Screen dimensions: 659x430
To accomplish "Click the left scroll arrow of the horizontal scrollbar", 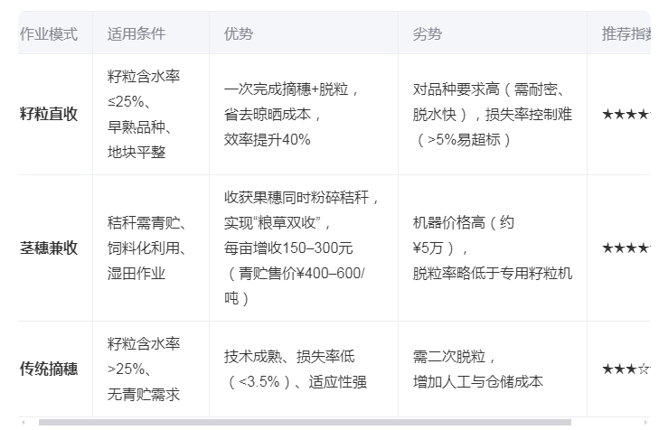I will pos(23,422).
